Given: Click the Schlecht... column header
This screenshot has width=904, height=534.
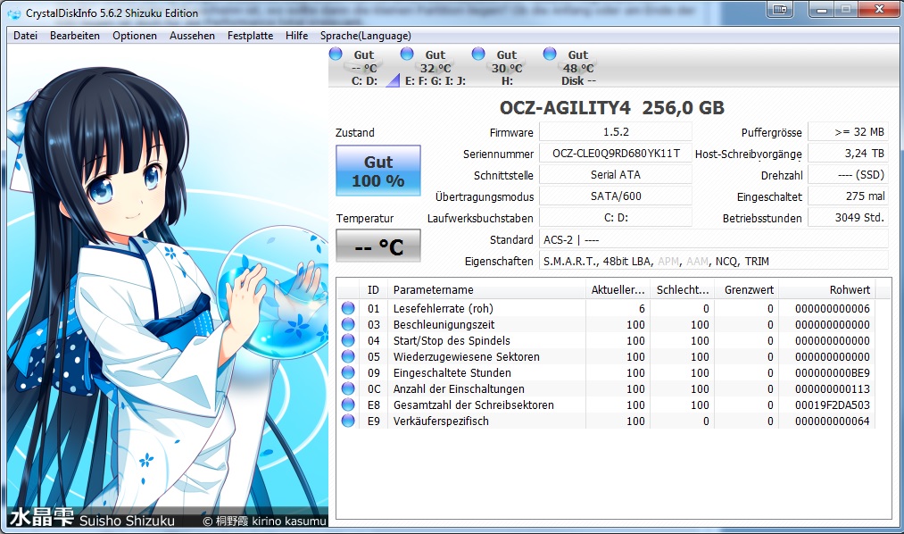Looking at the screenshot, I should (x=683, y=289).
